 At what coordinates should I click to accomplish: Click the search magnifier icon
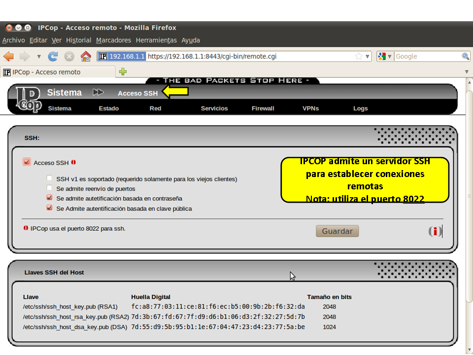465,56
